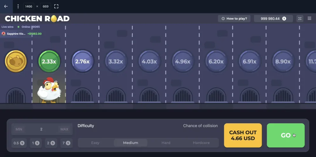Open the three-dot options menu
The image size is (316, 157).
point(18,6)
